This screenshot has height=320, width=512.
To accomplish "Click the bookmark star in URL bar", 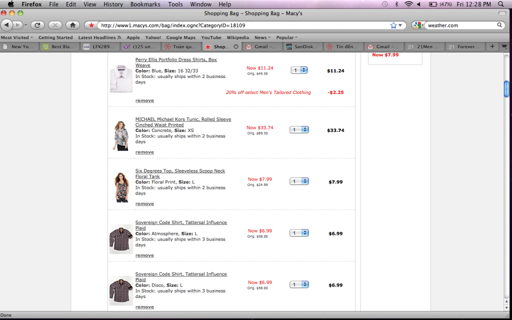I will 393,25.
